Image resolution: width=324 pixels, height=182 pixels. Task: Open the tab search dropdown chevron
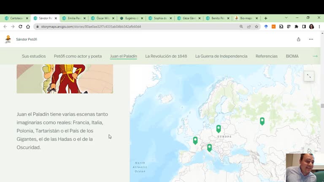[x=286, y=18]
